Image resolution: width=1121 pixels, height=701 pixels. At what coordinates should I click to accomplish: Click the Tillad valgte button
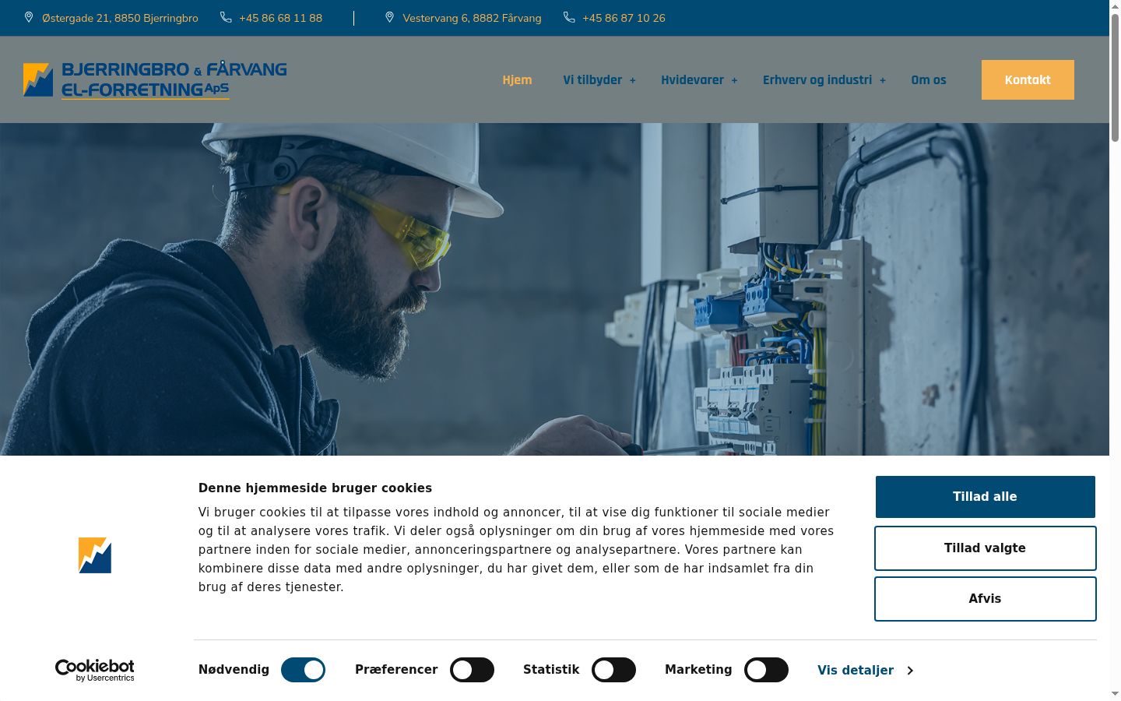985,548
